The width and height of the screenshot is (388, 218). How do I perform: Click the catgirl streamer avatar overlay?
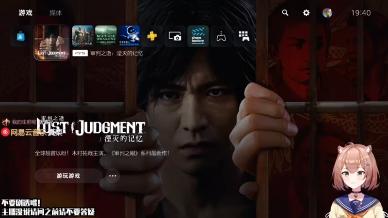click(x=356, y=180)
